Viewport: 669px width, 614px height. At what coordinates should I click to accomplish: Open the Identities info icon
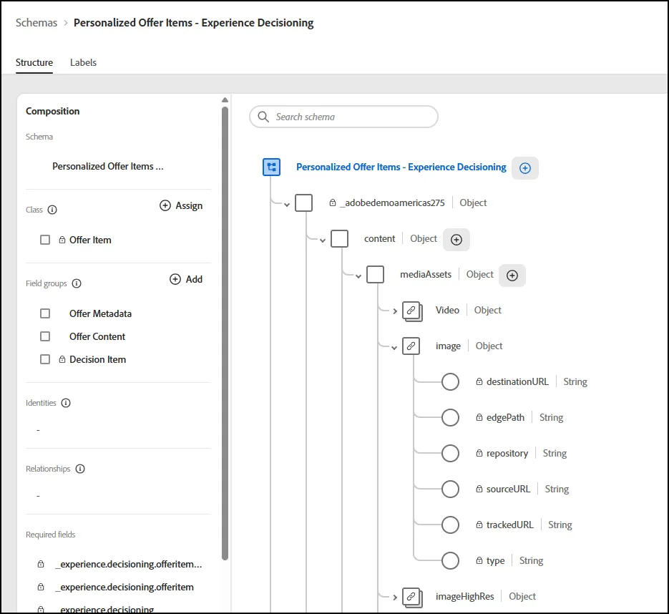click(66, 403)
